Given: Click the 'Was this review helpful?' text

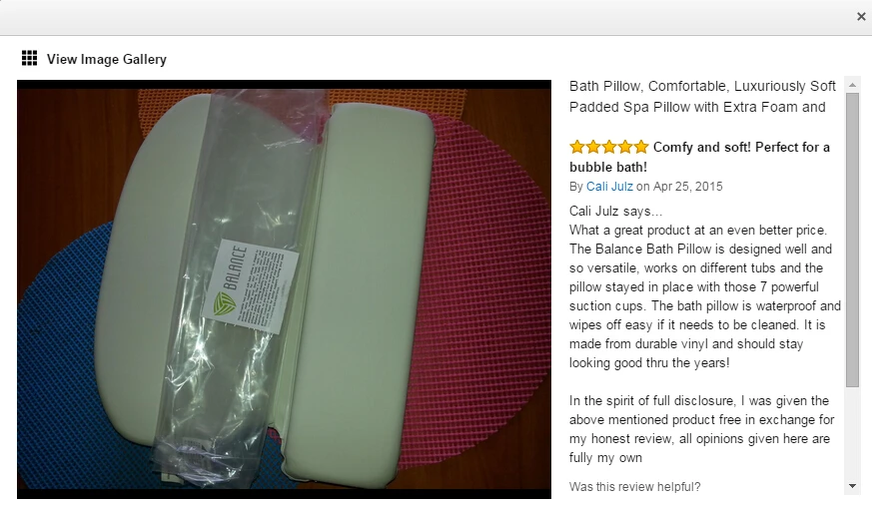Looking at the screenshot, I should point(634,486).
